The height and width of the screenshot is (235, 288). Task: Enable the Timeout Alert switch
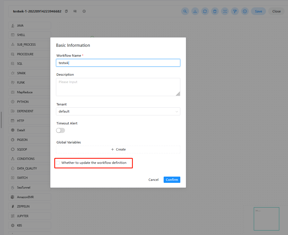pyautogui.click(x=60, y=130)
